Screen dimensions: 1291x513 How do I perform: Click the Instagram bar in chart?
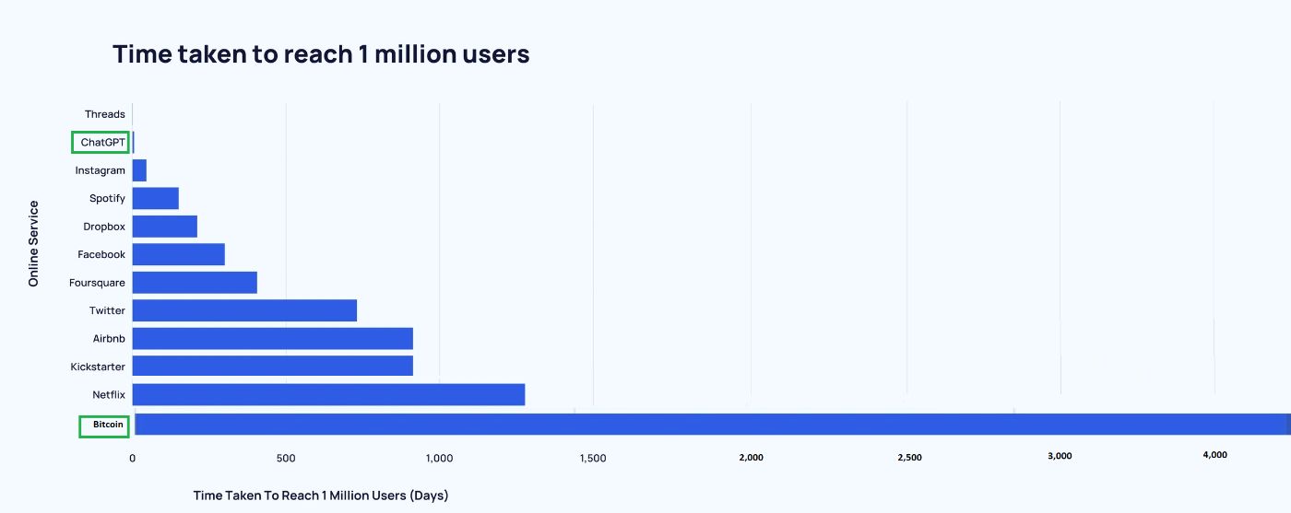(x=139, y=170)
